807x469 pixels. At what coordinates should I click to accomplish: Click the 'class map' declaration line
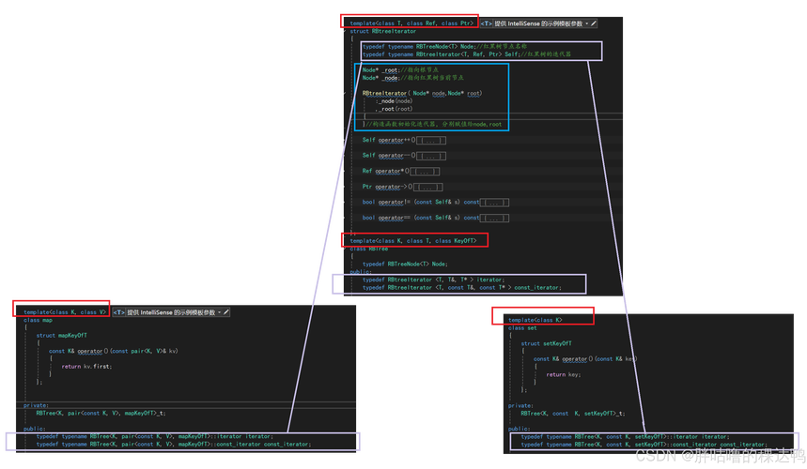click(39, 320)
